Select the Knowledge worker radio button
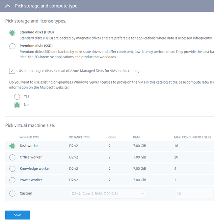This screenshot has height=221, width=214. pyautogui.click(x=12, y=169)
